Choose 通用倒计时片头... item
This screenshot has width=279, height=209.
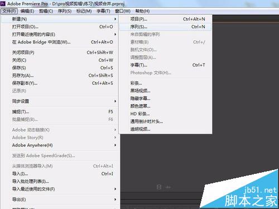[165, 121]
